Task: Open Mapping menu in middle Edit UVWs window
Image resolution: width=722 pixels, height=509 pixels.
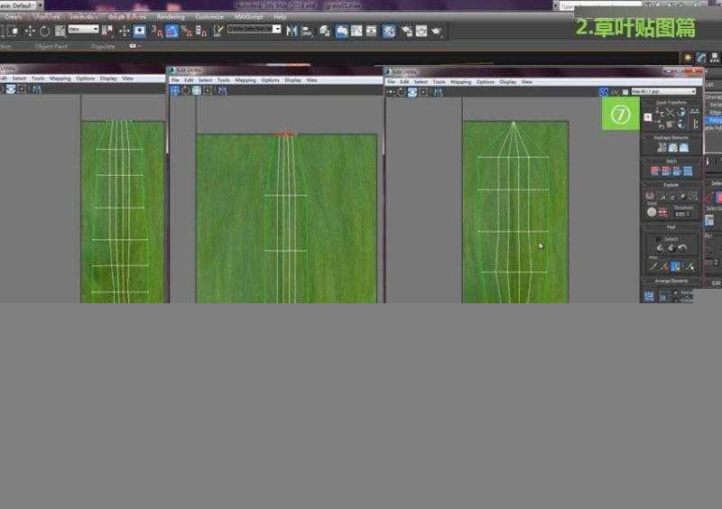Action: [245, 80]
